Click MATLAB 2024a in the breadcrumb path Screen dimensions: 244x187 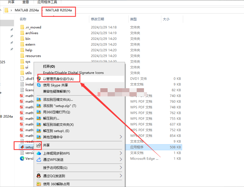tap(27, 10)
